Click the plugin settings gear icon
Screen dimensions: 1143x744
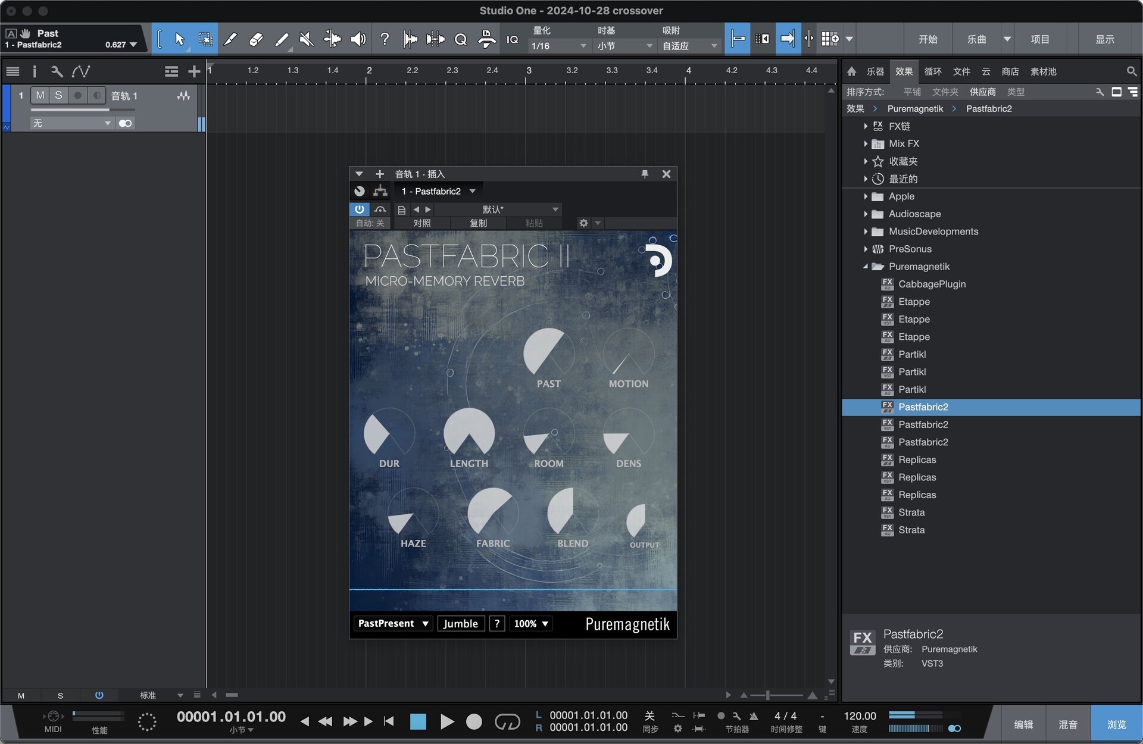(x=583, y=223)
